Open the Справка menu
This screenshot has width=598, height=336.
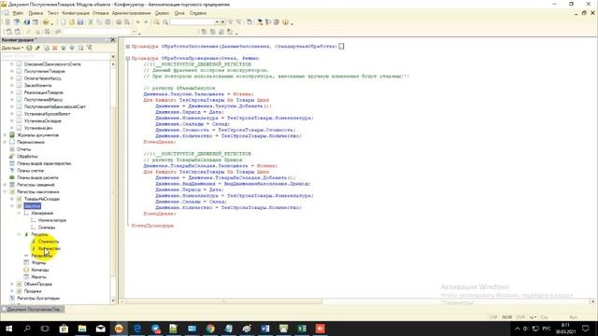click(x=198, y=13)
